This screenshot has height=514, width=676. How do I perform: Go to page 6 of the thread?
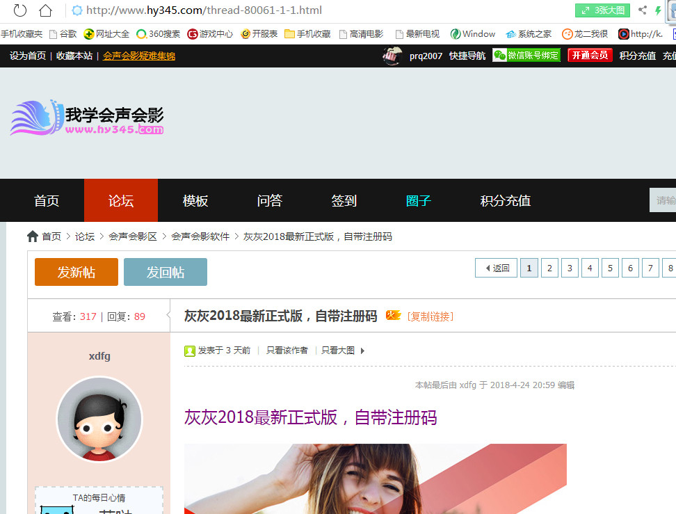630,268
